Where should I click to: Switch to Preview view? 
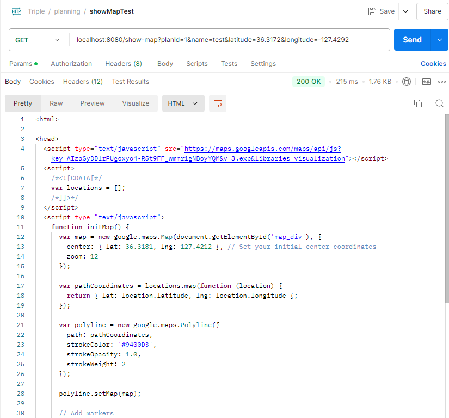(x=92, y=103)
